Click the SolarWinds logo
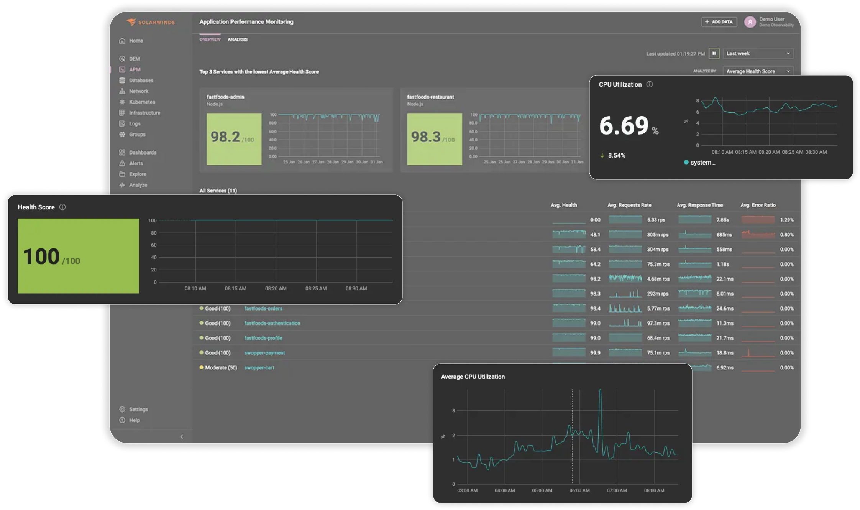The height and width of the screenshot is (510, 860). 151,22
